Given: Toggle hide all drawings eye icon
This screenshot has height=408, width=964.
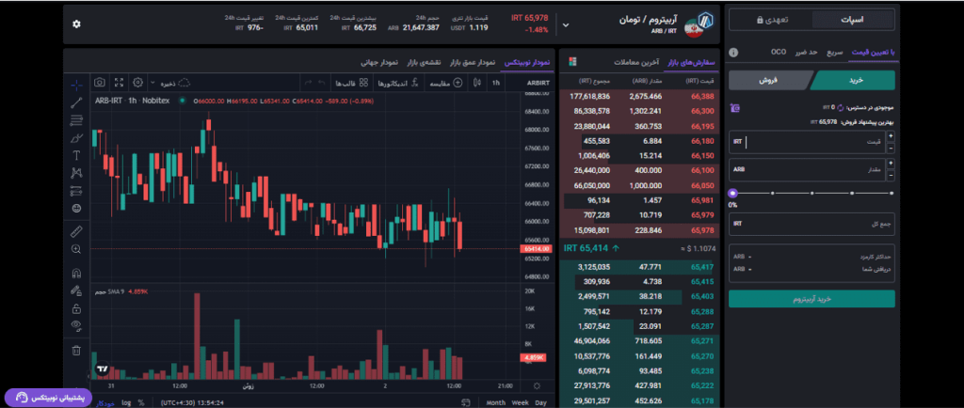Looking at the screenshot, I should [x=76, y=326].
